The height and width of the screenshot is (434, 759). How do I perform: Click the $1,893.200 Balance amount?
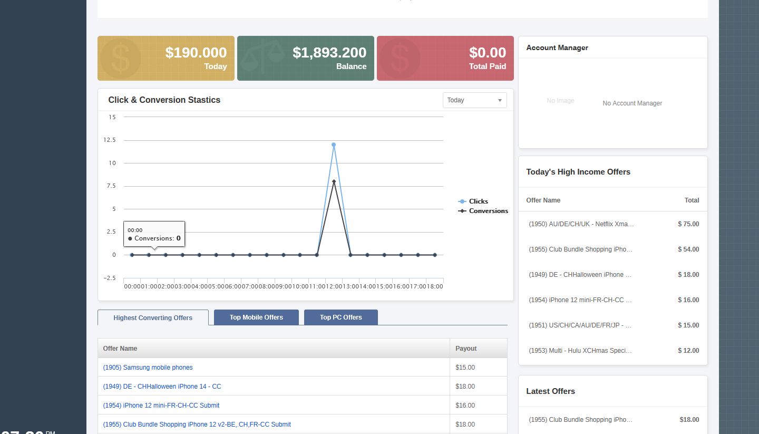coord(329,53)
